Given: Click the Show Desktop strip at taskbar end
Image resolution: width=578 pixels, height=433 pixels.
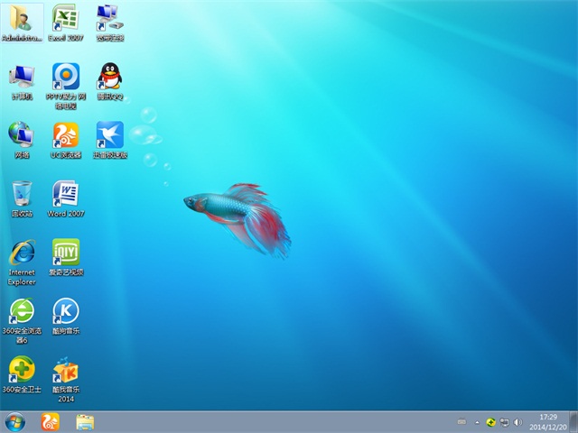Looking at the screenshot, I should pos(573,422).
